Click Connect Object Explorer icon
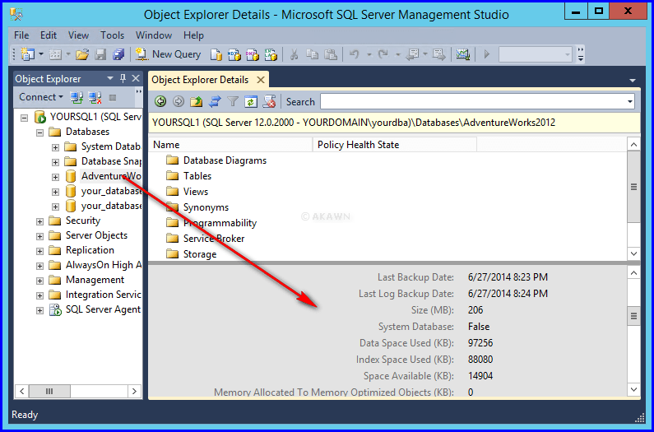The width and height of the screenshot is (654, 432). click(77, 98)
